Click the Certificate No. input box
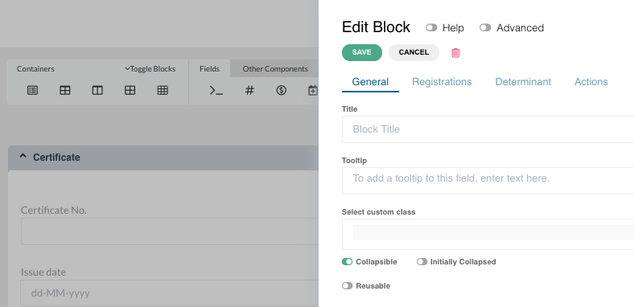Viewport: 634px width, 307px height. (170, 231)
